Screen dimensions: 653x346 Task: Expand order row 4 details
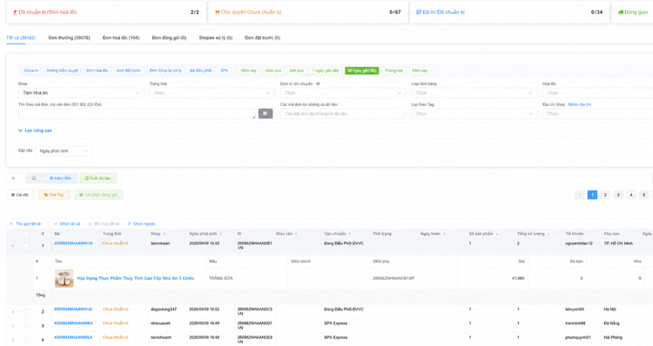(x=12, y=340)
